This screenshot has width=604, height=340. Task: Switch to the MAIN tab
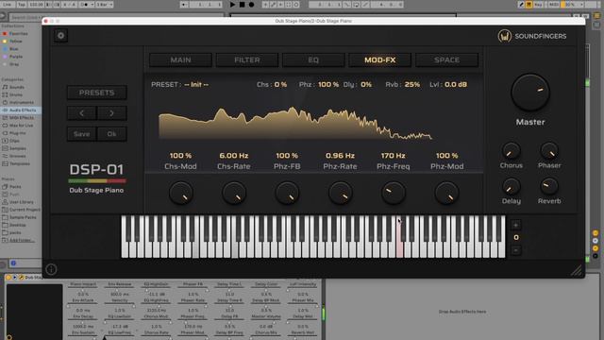pos(180,60)
